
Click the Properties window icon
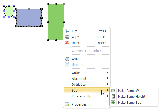click(x=67, y=104)
